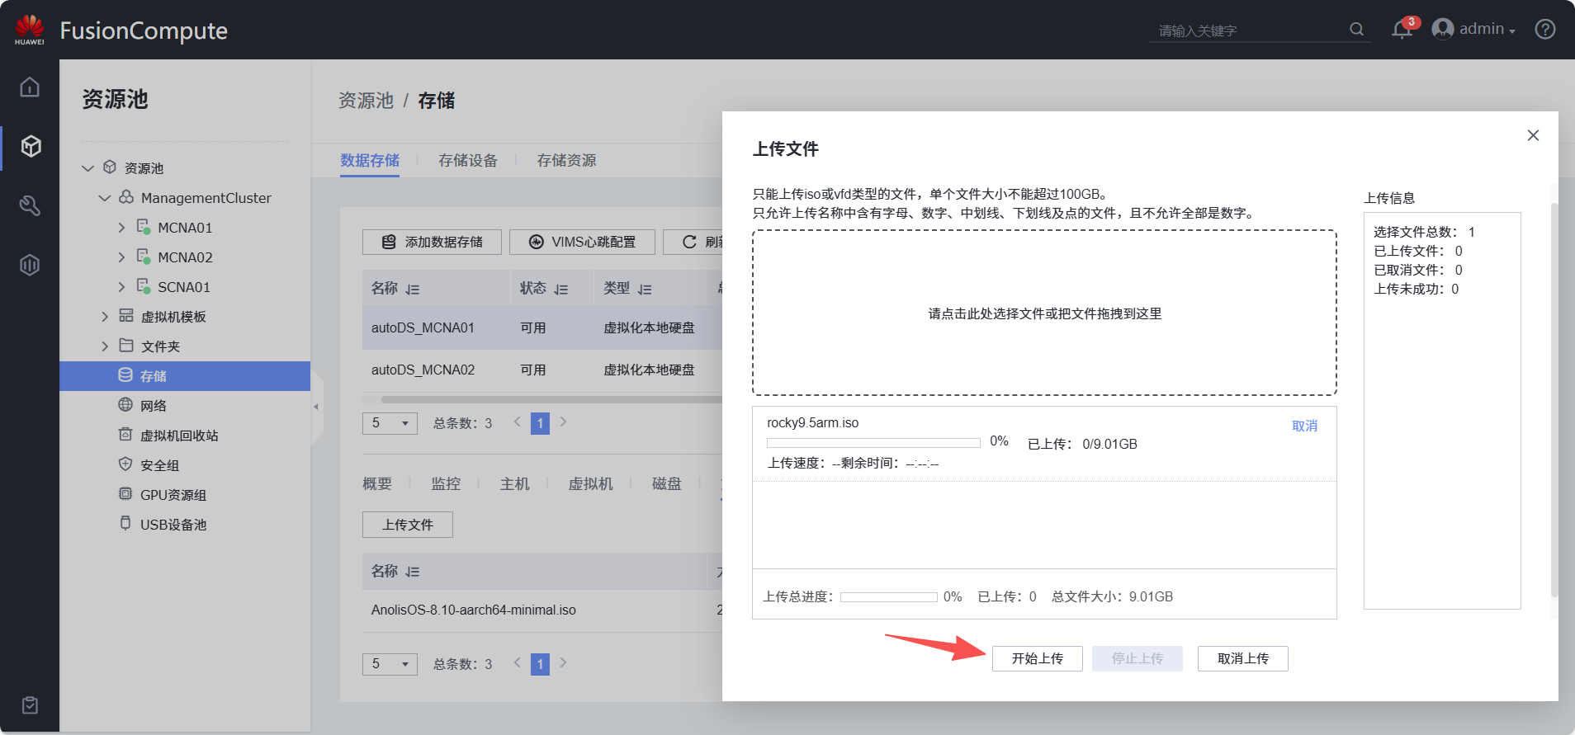1575x735 pixels.
Task: Open the tools wrench icon in the sidebar
Action: tap(30, 205)
